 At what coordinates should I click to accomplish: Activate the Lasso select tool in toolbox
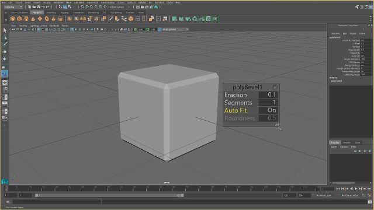pyautogui.click(x=5, y=37)
